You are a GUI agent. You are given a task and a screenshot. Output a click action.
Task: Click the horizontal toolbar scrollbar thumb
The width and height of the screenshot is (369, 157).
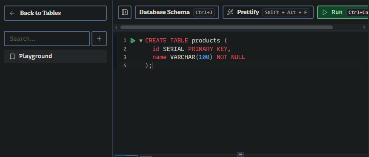click(226, 28)
